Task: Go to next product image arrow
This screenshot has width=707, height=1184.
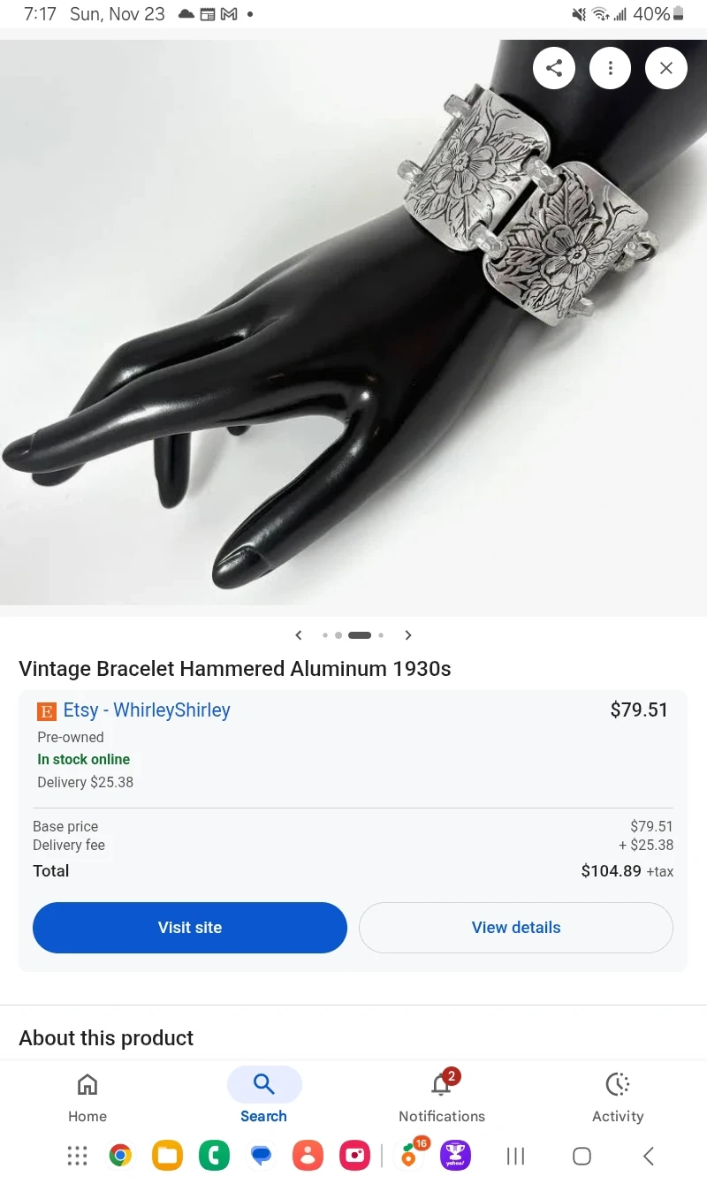Action: (x=408, y=635)
